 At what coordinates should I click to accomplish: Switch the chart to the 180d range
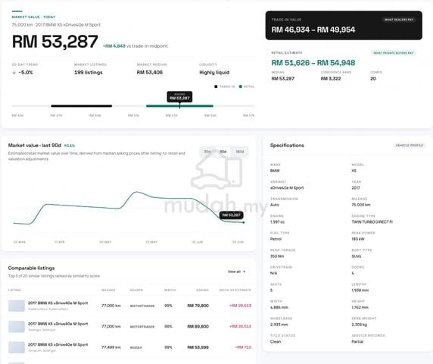pyautogui.click(x=240, y=152)
